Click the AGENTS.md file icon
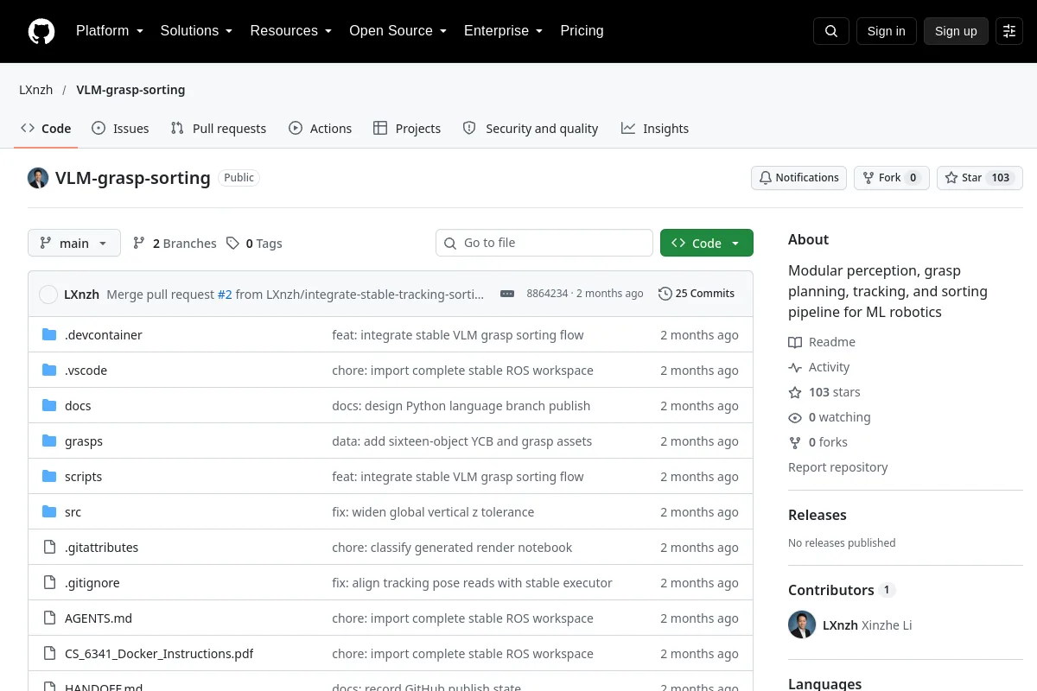The image size is (1037, 691). coord(49,618)
